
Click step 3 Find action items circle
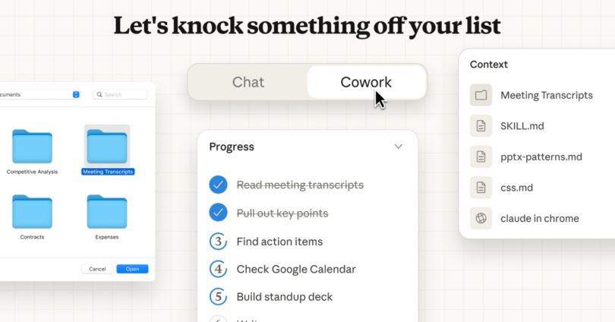coord(219,241)
